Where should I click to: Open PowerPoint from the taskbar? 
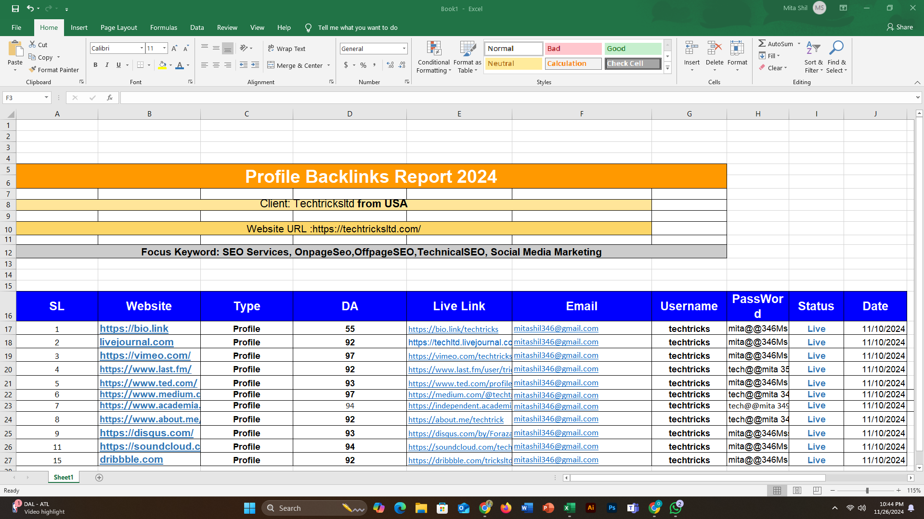(548, 508)
